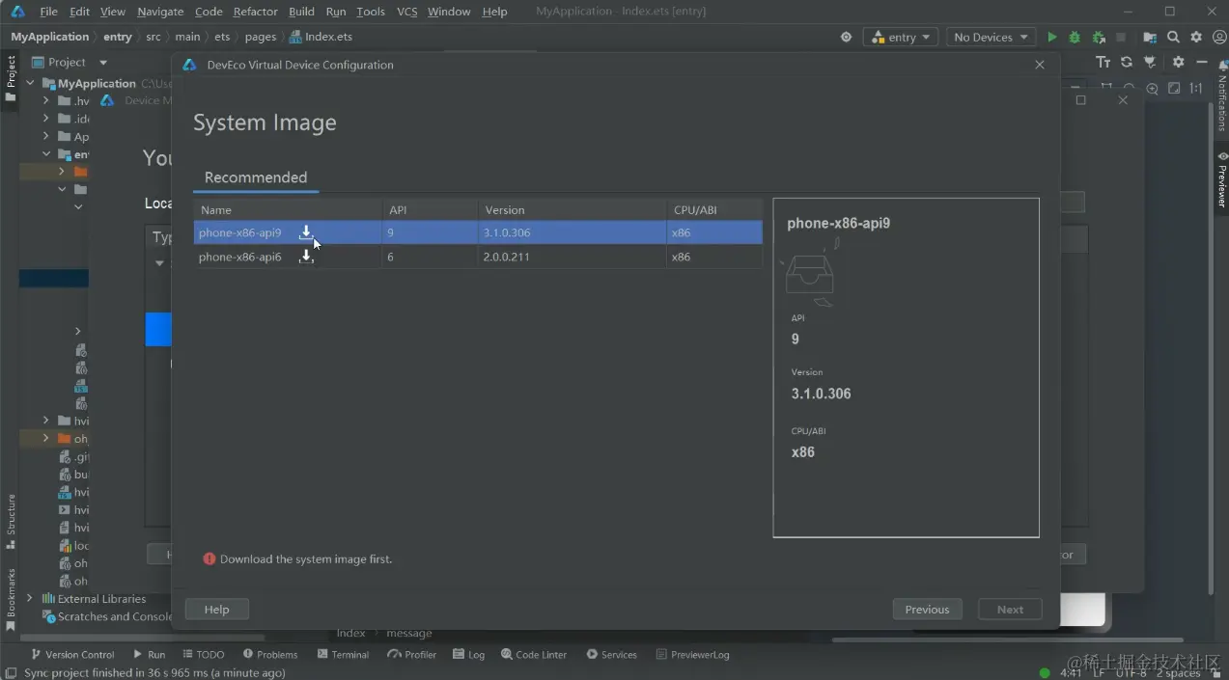Collapse the MyApplication tree node
1229x680 pixels.
[x=30, y=83]
